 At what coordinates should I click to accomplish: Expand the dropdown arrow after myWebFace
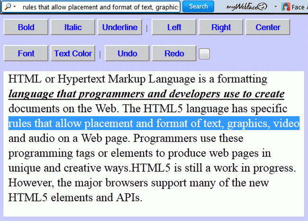tap(275, 7)
